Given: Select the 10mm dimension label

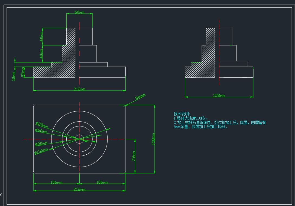Looking at the screenshot, I should click(14, 76).
